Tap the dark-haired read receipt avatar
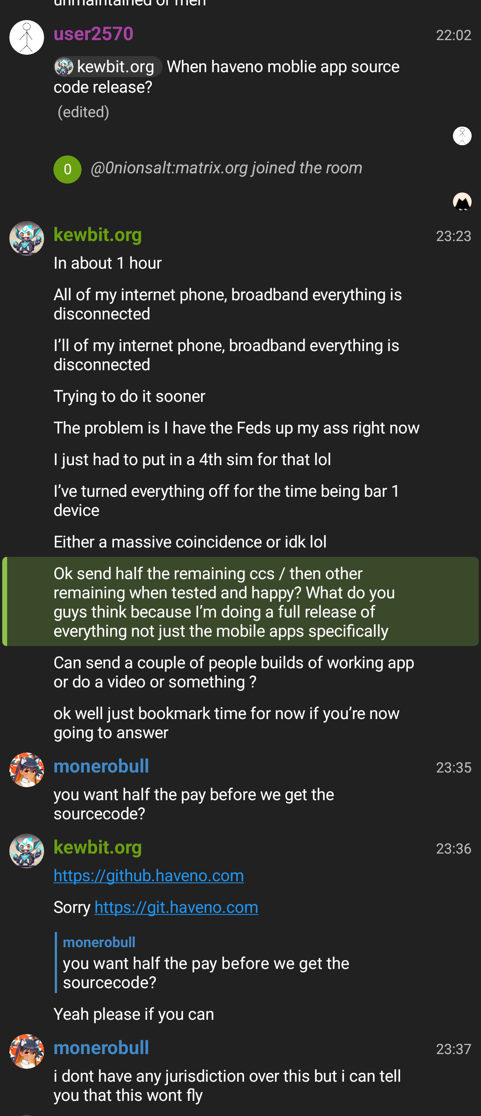Screen dimensions: 481x1116 click(462, 202)
